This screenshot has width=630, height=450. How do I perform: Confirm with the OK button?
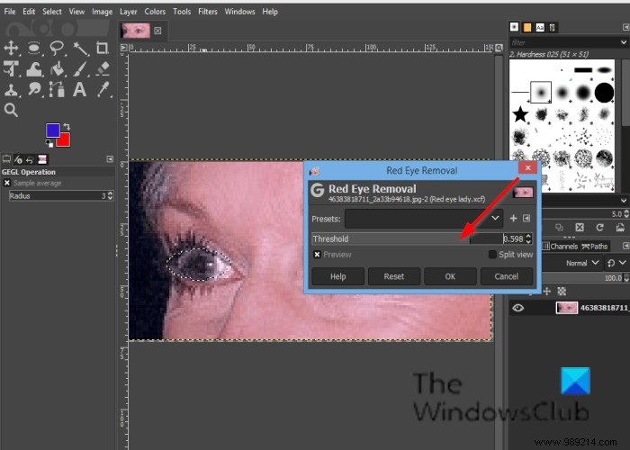point(450,276)
